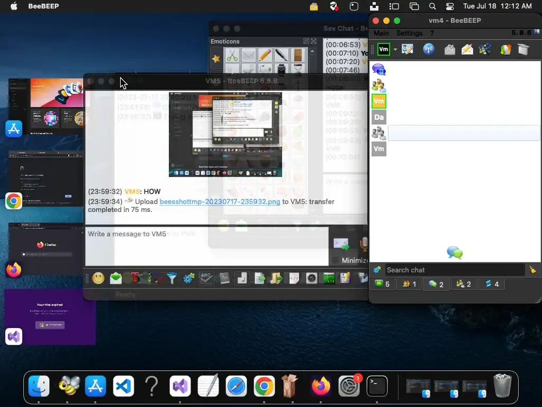Open the Main menu in vm4 window
542x407 pixels.
point(381,33)
